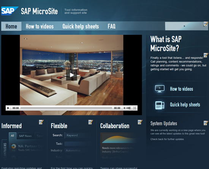209x169 pixels.
Task: Click the How to videos sidebar link
Action: coord(182,89)
